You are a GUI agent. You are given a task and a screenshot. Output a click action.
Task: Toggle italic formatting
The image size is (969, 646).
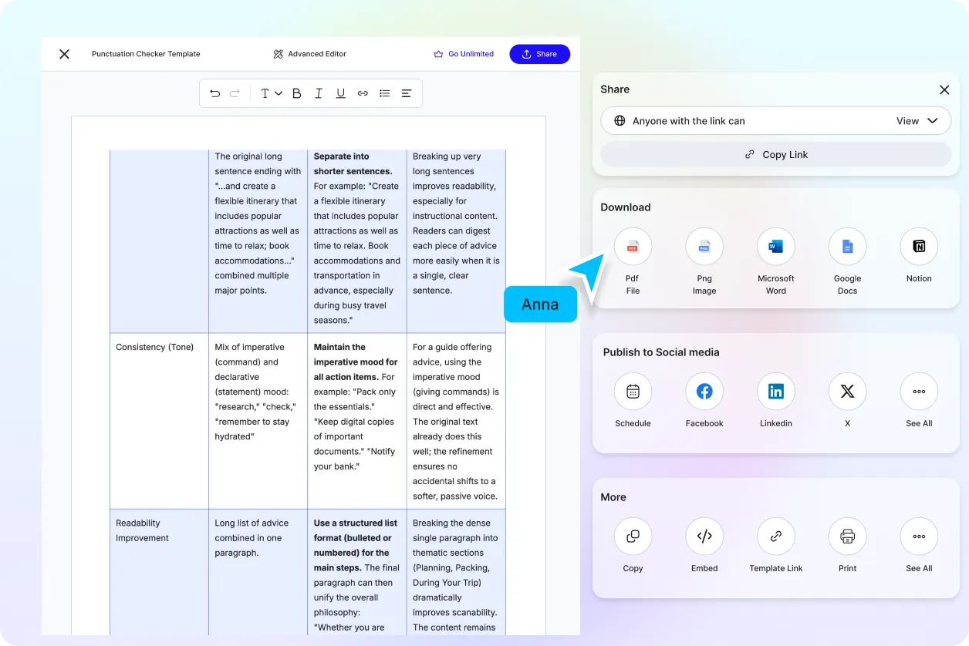click(x=319, y=93)
